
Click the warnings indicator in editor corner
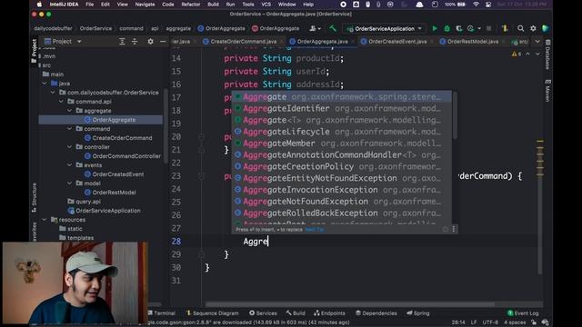click(517, 54)
